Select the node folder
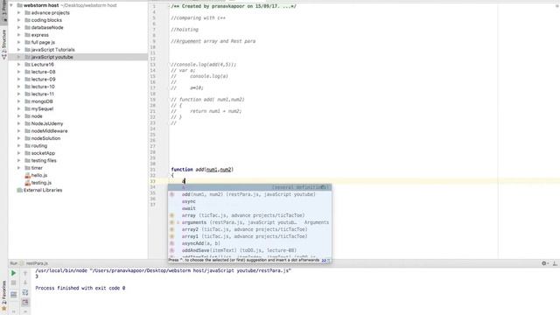This screenshot has height=315, width=560. pos(33,116)
